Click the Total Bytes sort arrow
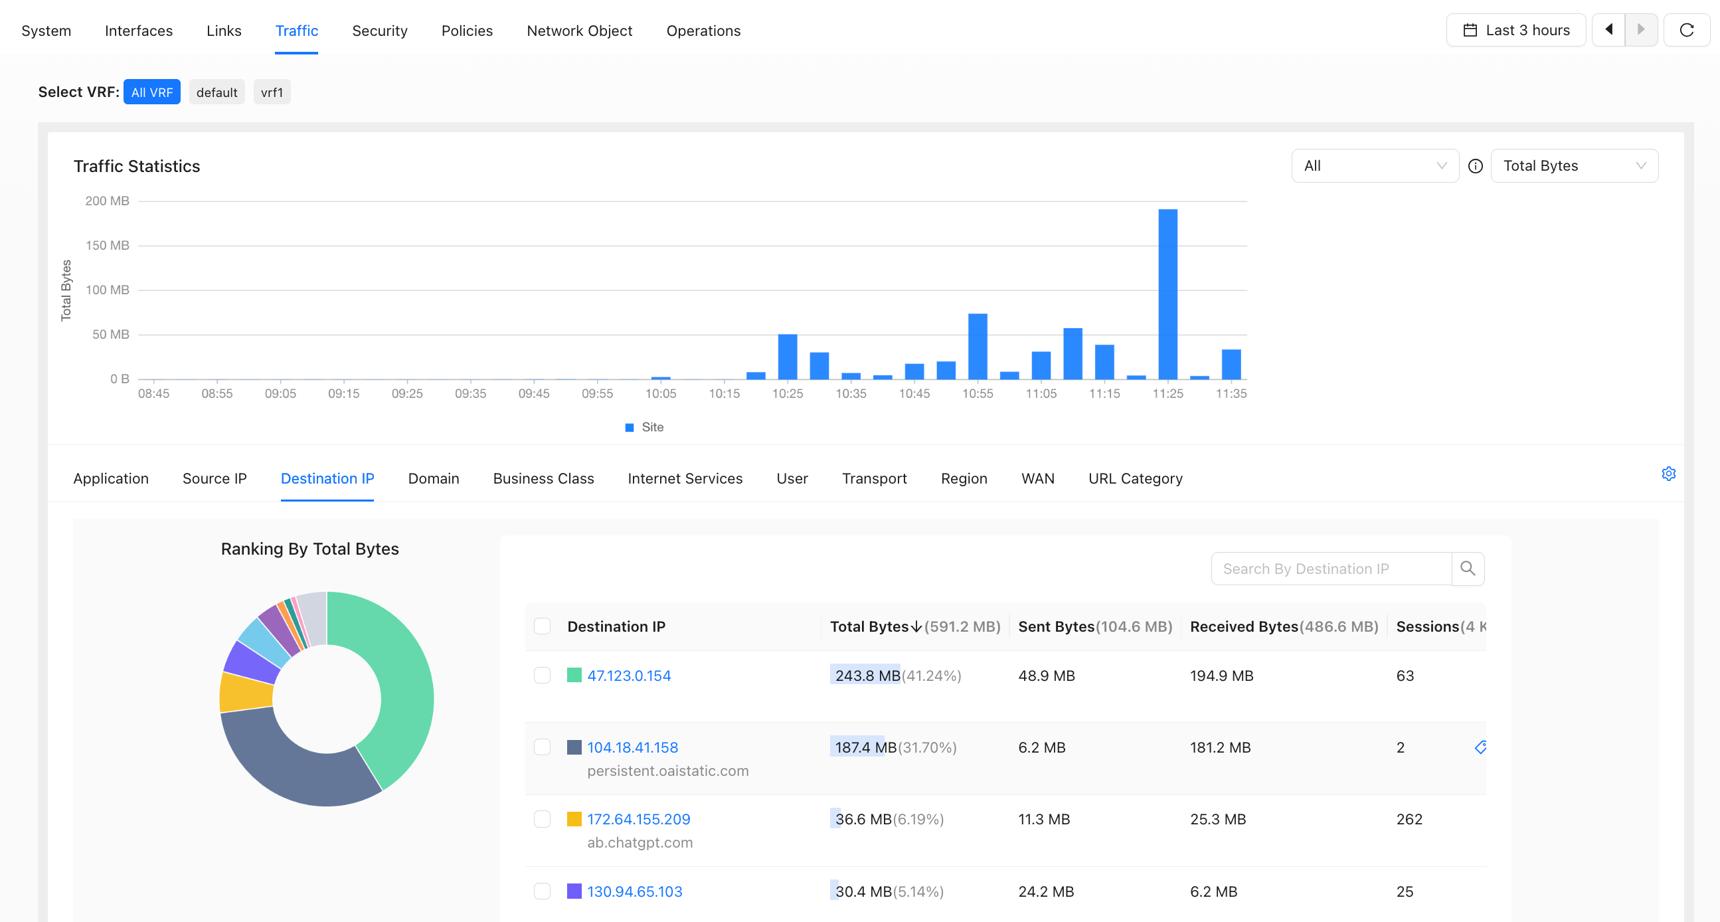This screenshot has height=922, width=1720. click(916, 626)
